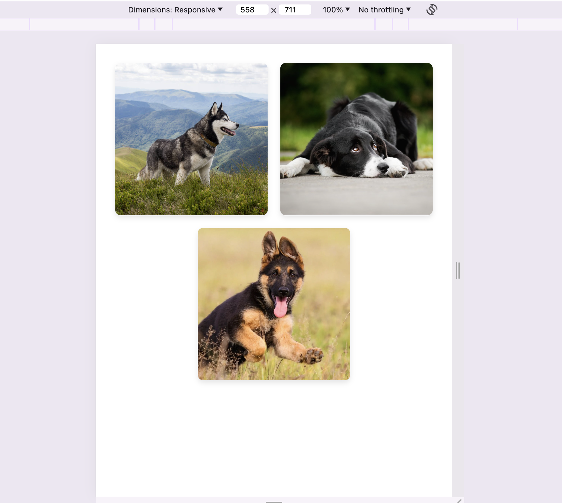Click the rotate viewport icon
This screenshot has height=503, width=562.
[432, 10]
